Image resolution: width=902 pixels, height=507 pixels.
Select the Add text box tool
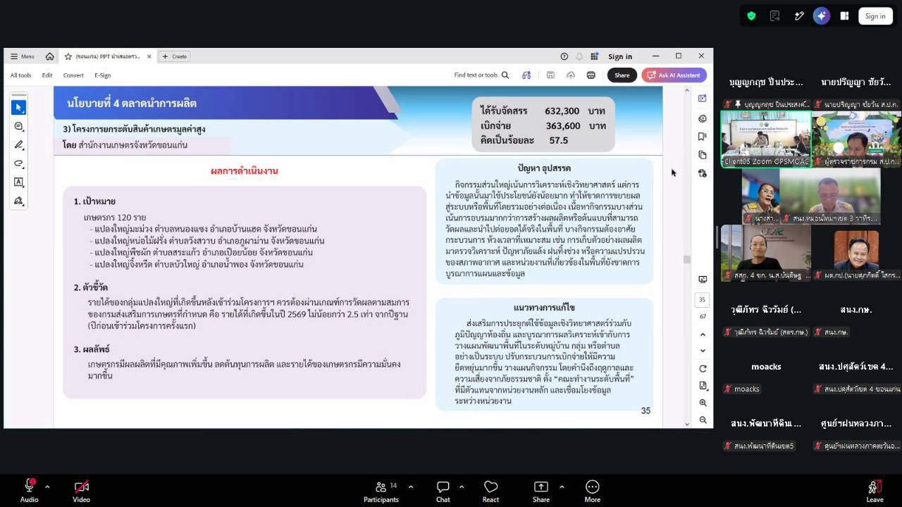coord(19,182)
